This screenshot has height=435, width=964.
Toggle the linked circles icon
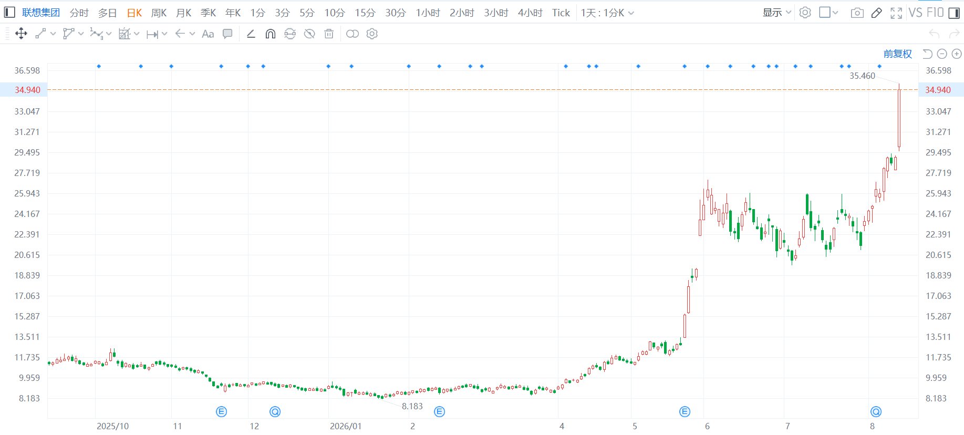click(353, 34)
